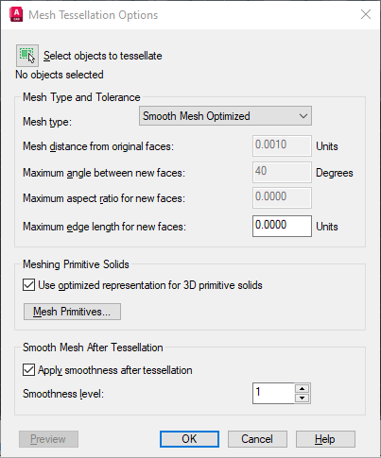The width and height of the screenshot is (381, 458).
Task: Increase Smoothness level with up arrow
Action: pyautogui.click(x=303, y=388)
